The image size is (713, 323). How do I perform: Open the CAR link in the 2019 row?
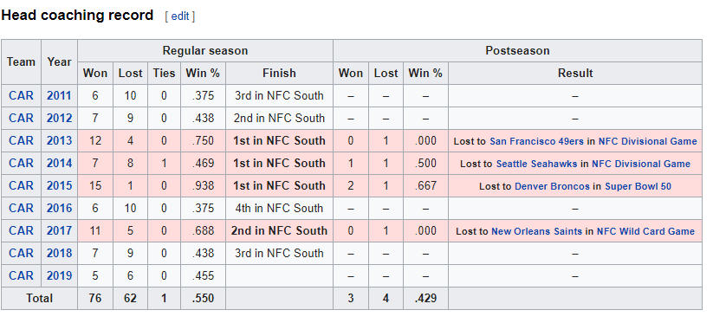(x=21, y=275)
